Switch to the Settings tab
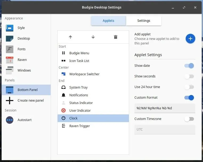Image resolution: width=203 pixels, height=162 pixels. (144, 21)
